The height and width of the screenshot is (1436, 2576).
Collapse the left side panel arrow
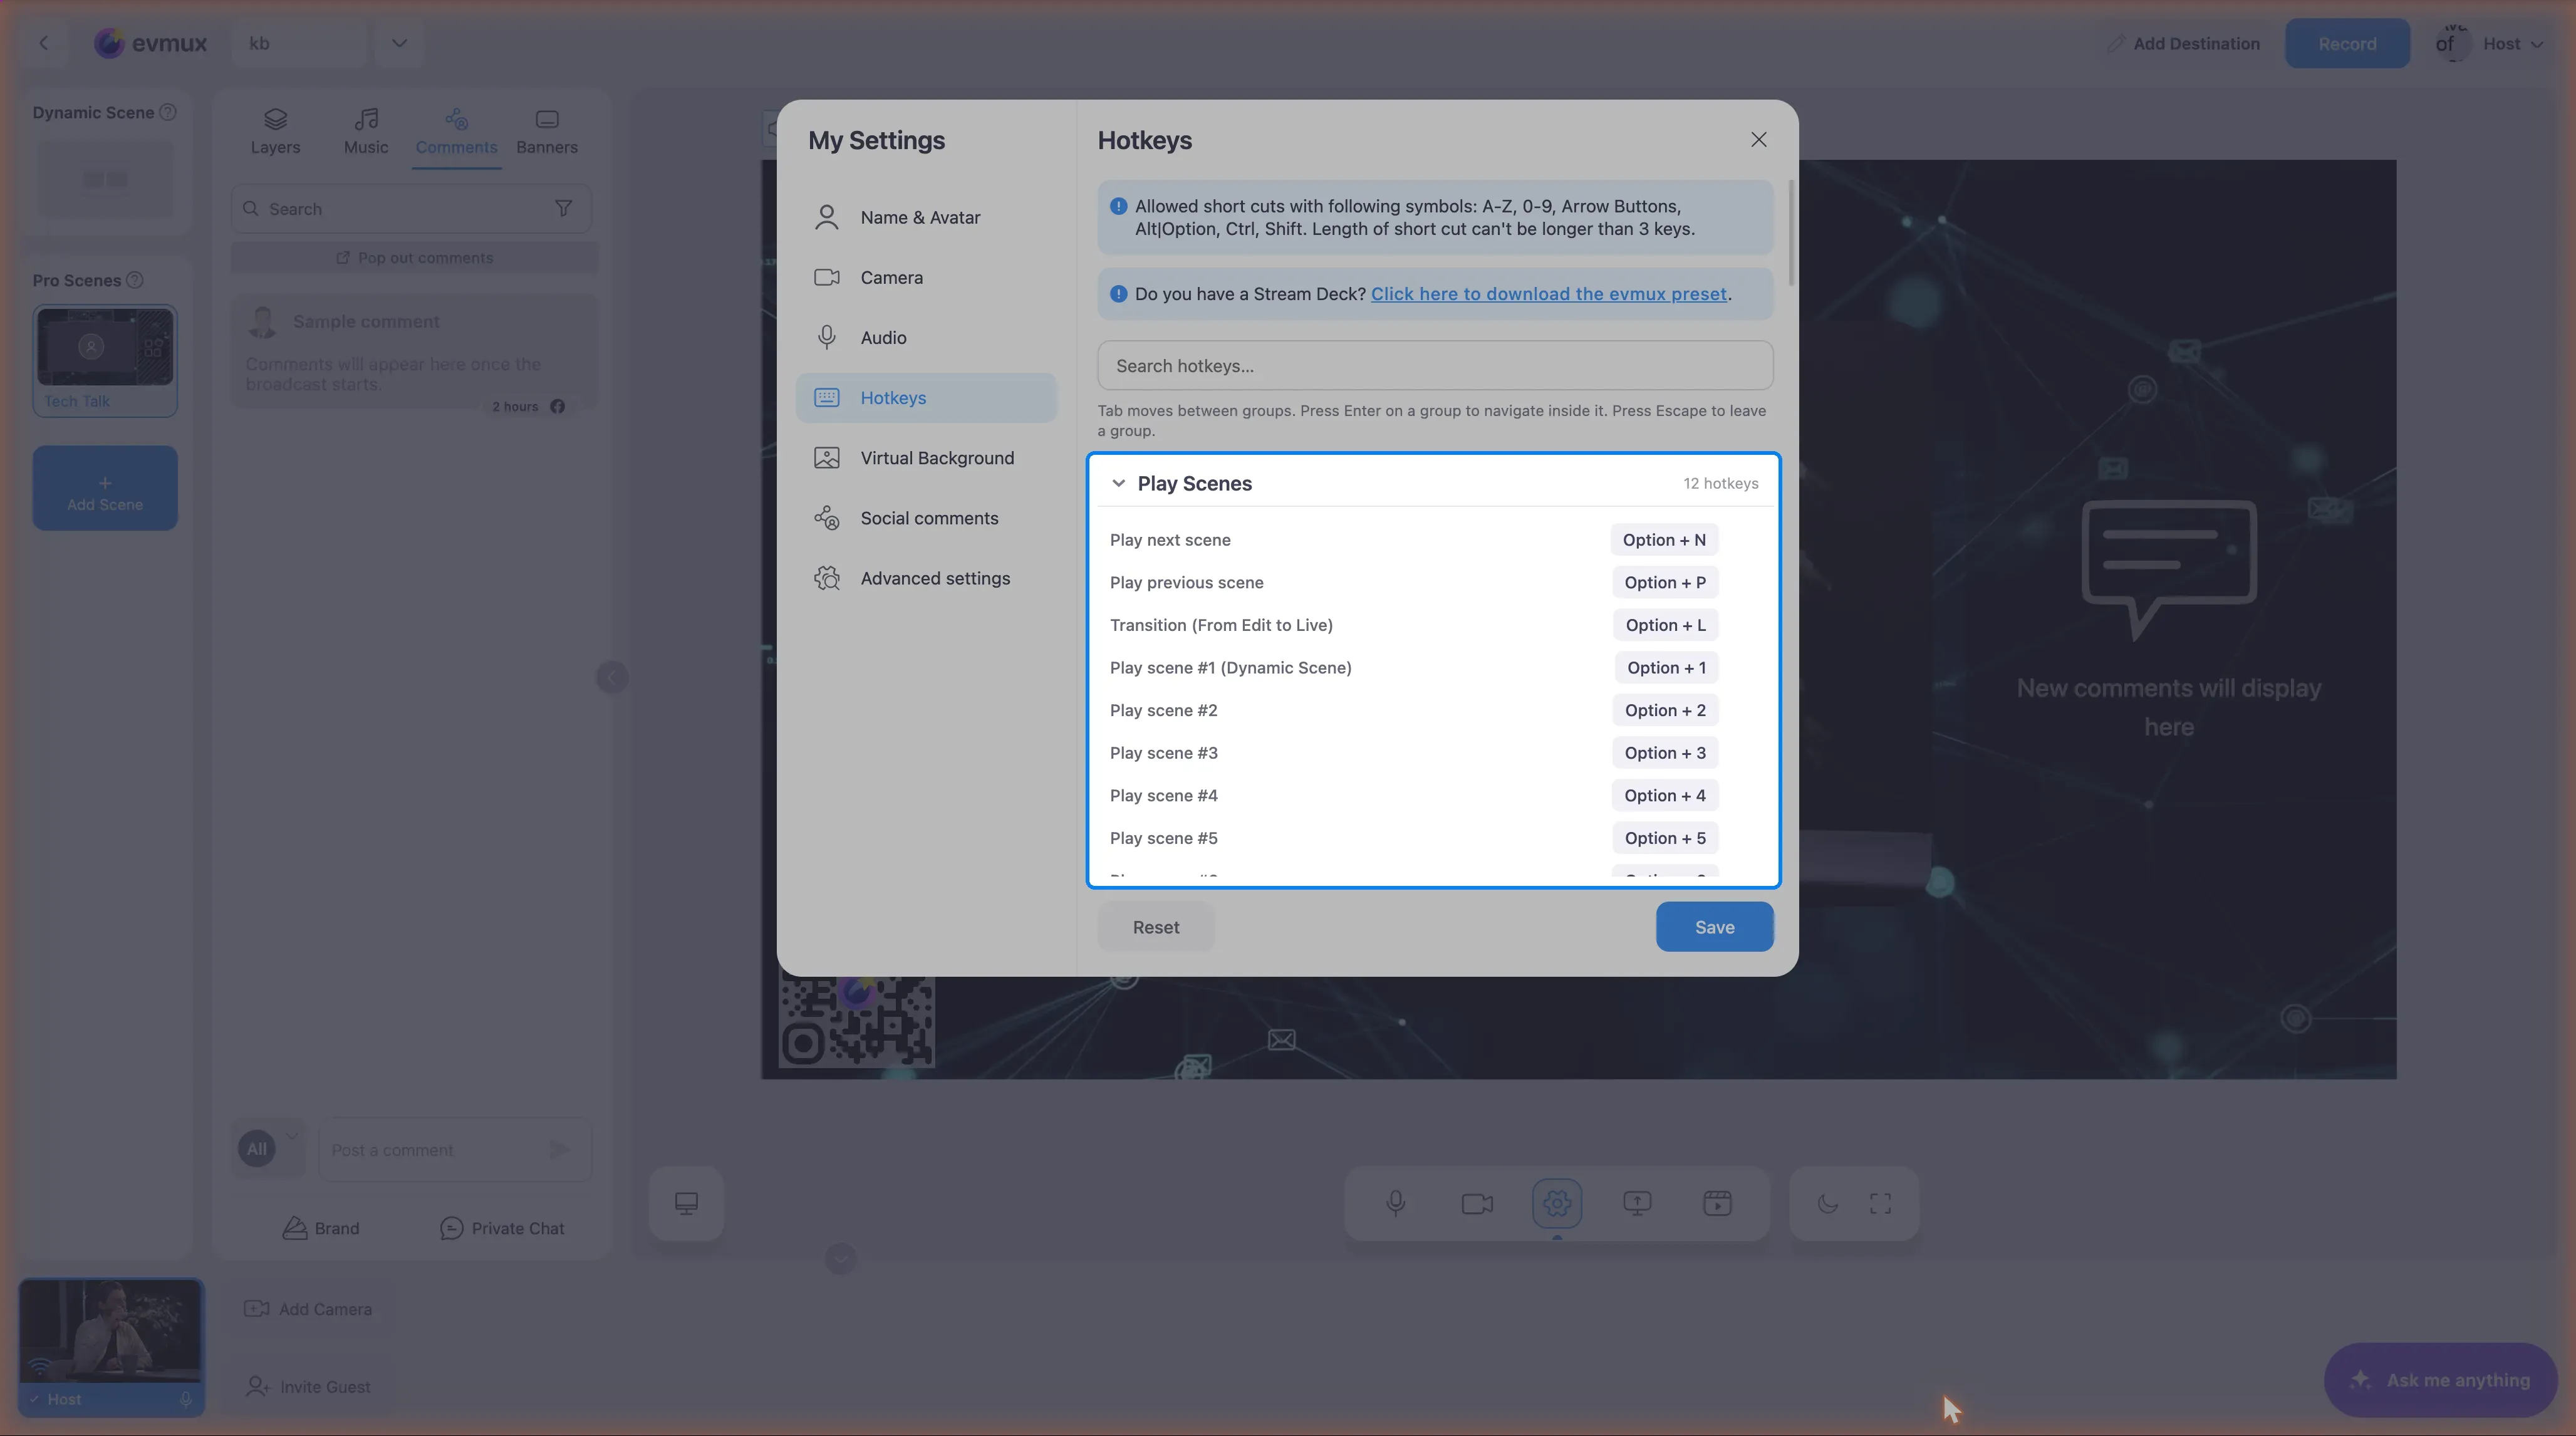(x=612, y=677)
